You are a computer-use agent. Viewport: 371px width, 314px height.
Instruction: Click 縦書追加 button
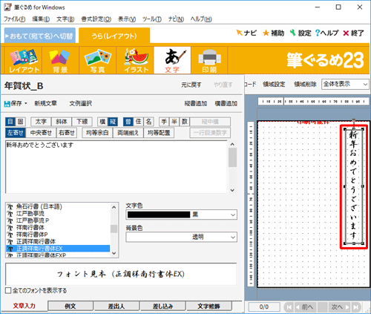pos(196,103)
